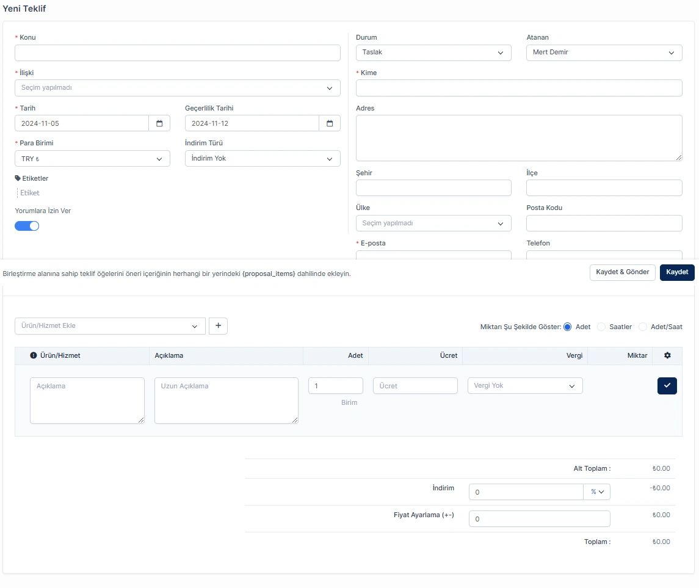Click the Uzun Açıklama text area
This screenshot has height=588, width=699.
coord(226,401)
